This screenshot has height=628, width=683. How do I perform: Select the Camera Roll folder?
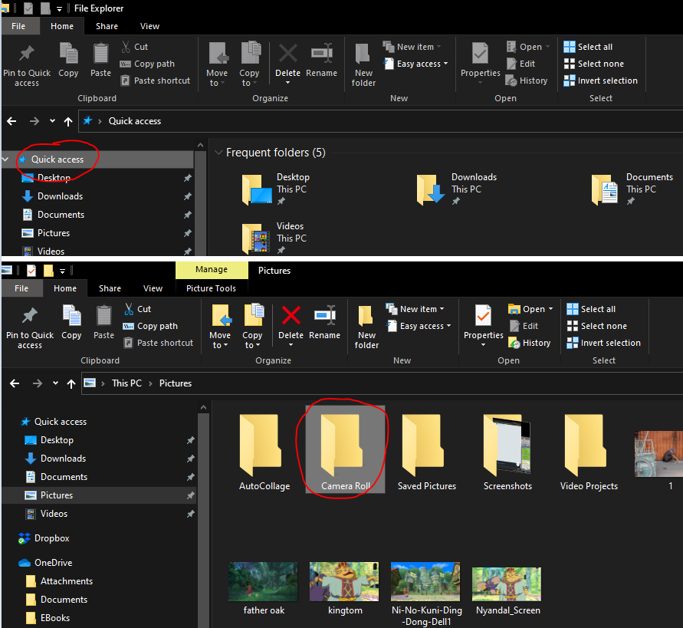pos(346,449)
